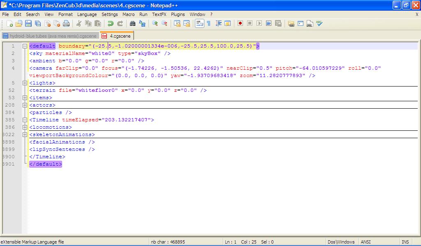Expand the <skeletonAnimations> fold block
Image resolution: width=421 pixels, height=246 pixels.
coord(25,135)
